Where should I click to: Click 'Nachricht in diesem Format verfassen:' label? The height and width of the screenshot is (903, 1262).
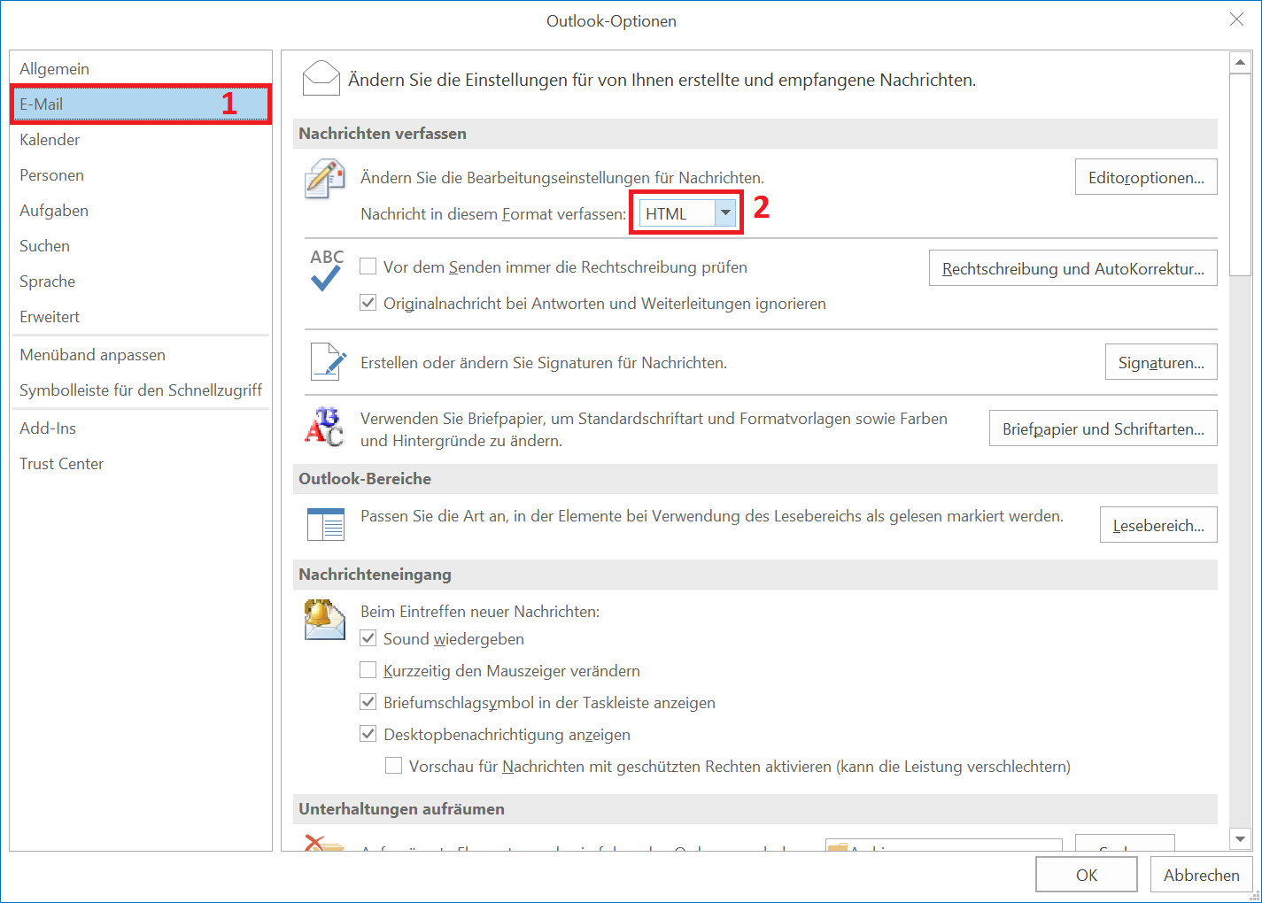click(493, 214)
